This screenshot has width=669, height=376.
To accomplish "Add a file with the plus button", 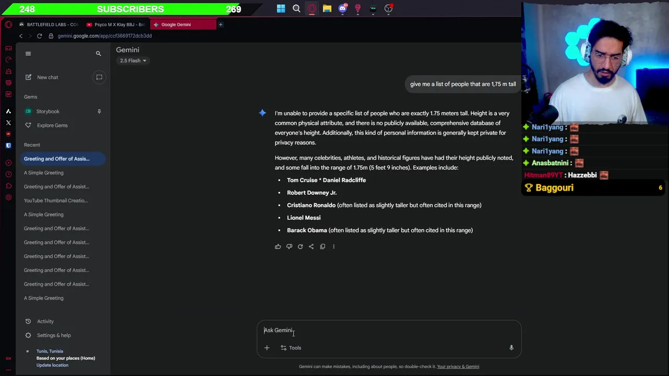I will [267, 348].
